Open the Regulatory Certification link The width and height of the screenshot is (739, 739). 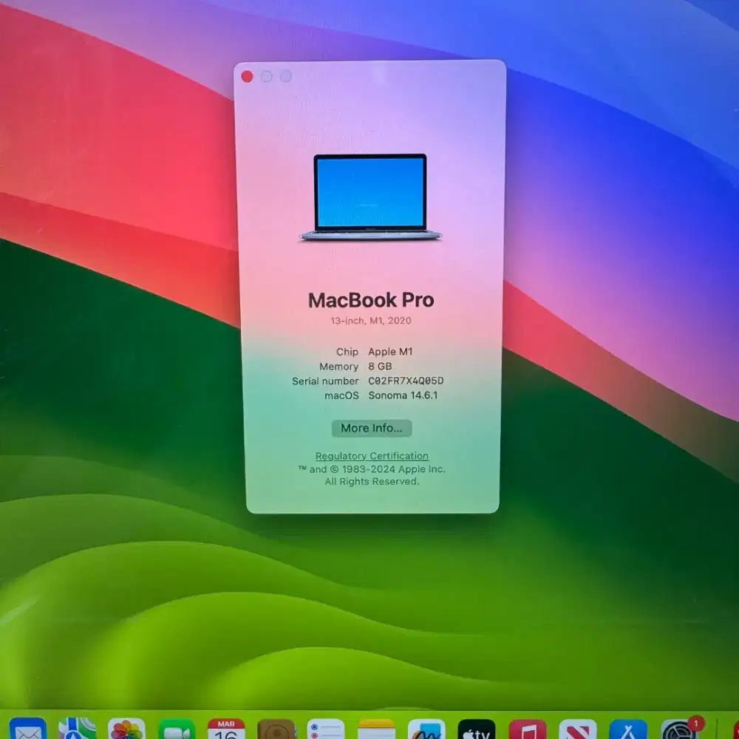tap(372, 455)
